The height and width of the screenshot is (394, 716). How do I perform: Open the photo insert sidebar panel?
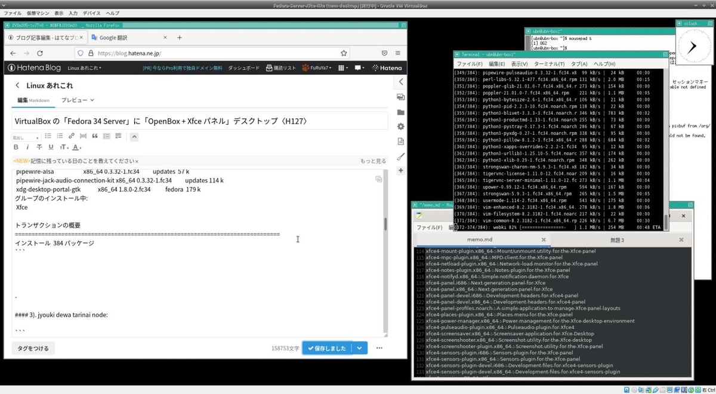pyautogui.click(x=400, y=97)
